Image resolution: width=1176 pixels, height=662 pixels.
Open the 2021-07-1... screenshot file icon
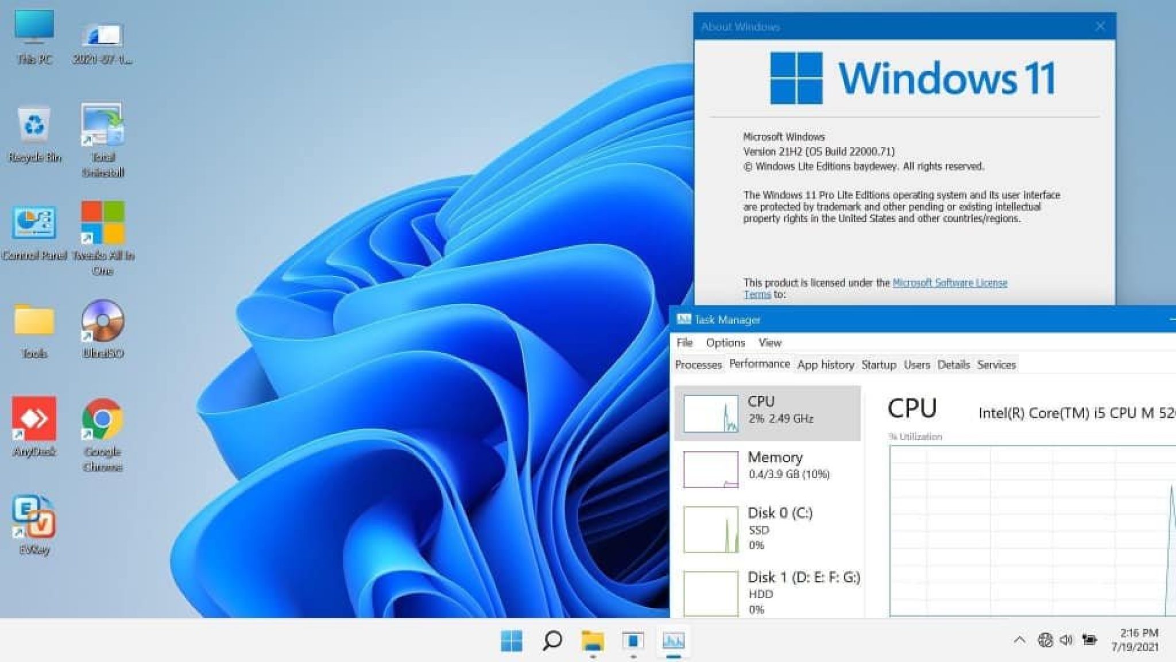coord(102,43)
